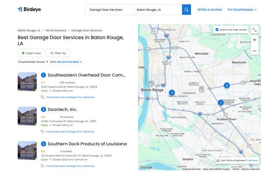Click the Birdeye logo
The width and height of the screenshot is (276, 172).
(29, 9)
